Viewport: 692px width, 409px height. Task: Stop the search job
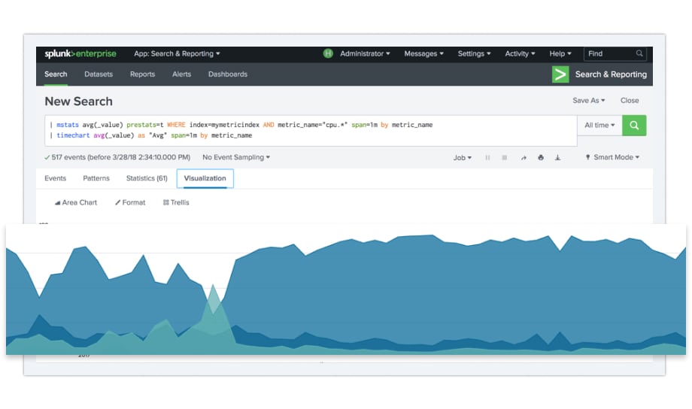tap(504, 158)
